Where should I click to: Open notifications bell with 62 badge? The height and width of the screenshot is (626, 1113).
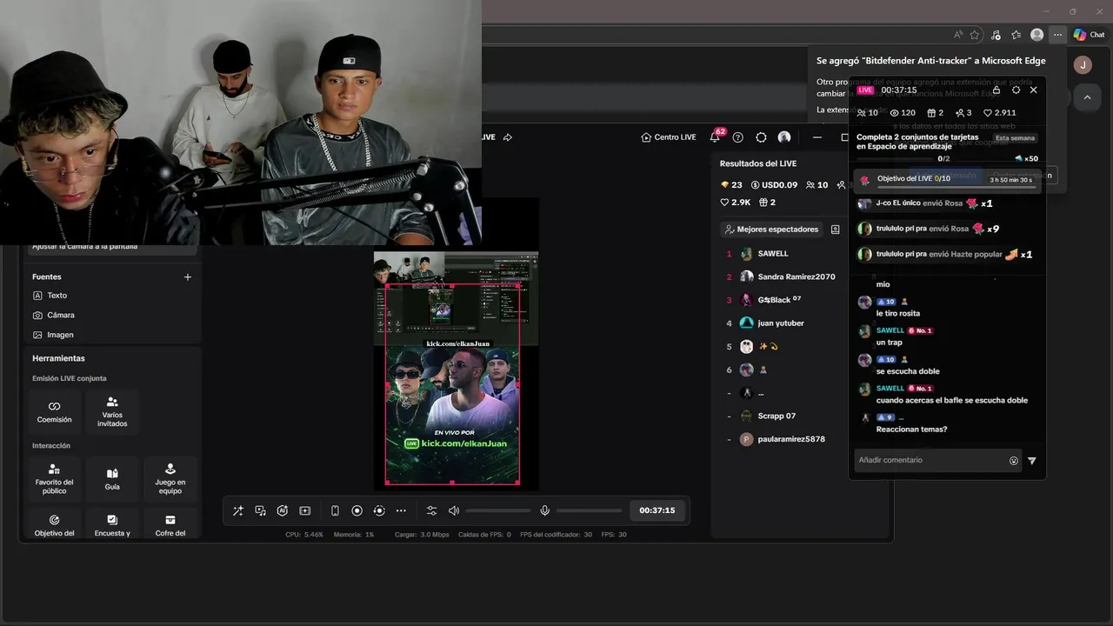point(715,137)
